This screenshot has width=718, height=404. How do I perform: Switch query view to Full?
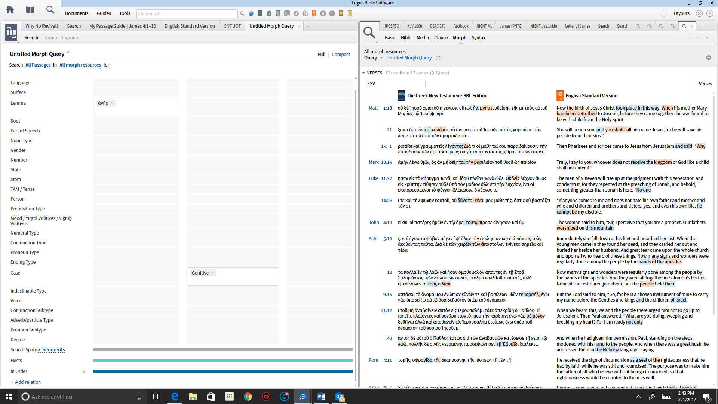[321, 55]
